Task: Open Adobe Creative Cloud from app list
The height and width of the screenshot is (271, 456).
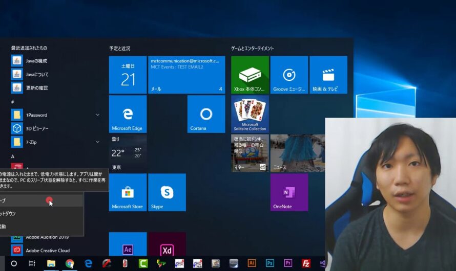Action: [x=48, y=251]
